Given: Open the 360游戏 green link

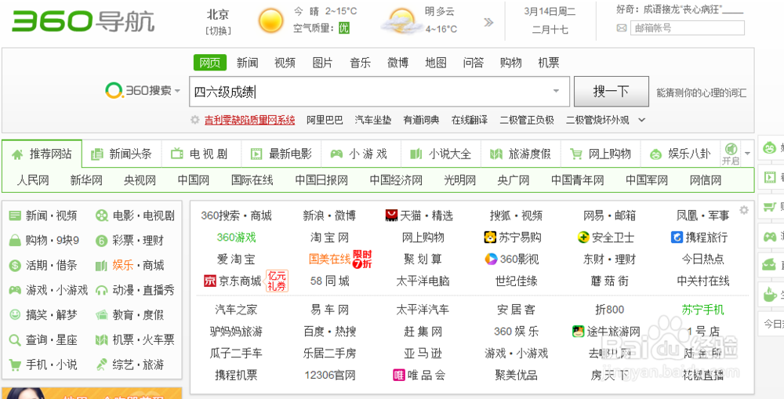Looking at the screenshot, I should pyautogui.click(x=236, y=237).
